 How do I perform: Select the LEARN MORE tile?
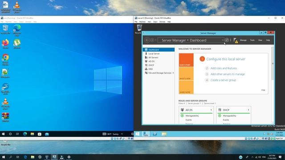186,87
